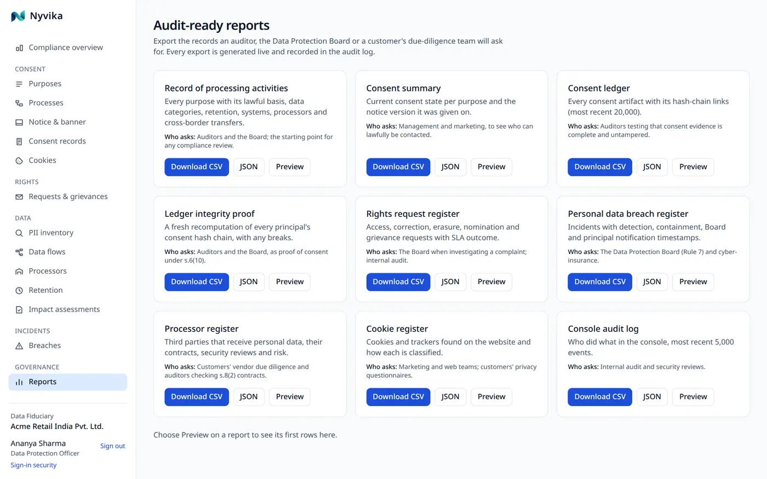767x479 pixels.
Task: Export Console audit log as JSON
Action: [x=652, y=397]
